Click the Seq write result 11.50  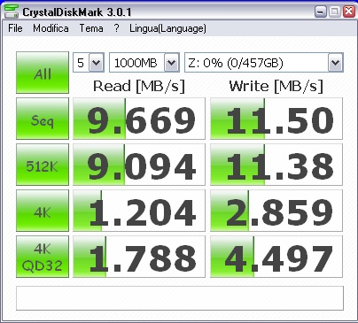coord(276,119)
